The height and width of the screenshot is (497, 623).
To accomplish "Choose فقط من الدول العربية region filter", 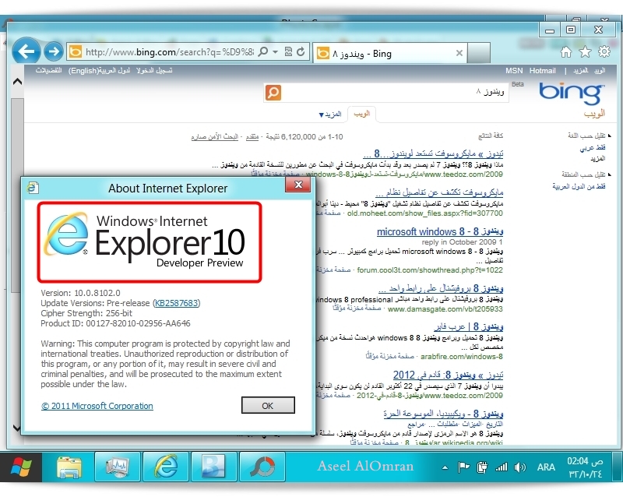I will tap(579, 186).
